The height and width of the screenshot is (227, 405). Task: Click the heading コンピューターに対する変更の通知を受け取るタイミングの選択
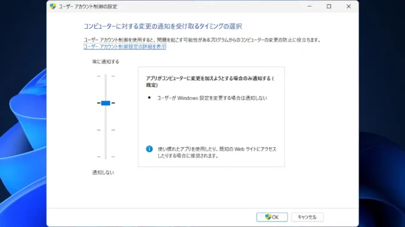163,26
